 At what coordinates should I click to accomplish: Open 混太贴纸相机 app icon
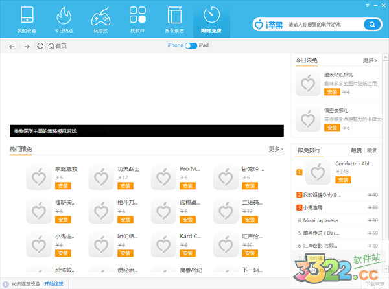point(308,84)
